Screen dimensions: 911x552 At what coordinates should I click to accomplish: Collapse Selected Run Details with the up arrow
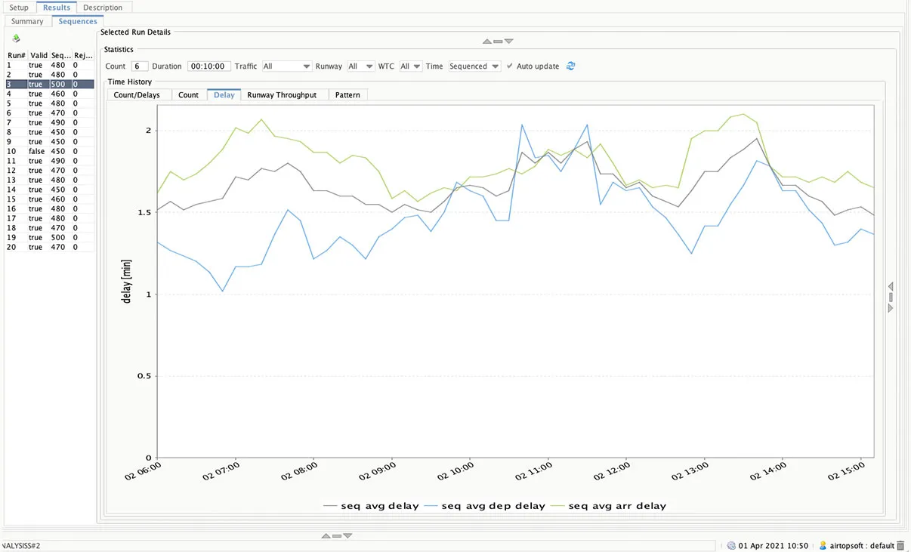487,42
